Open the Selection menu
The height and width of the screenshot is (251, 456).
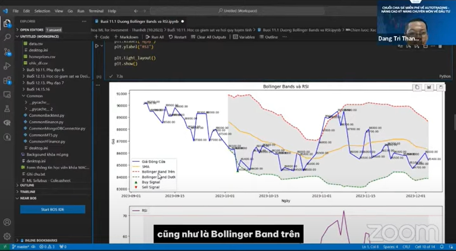tap(42, 11)
